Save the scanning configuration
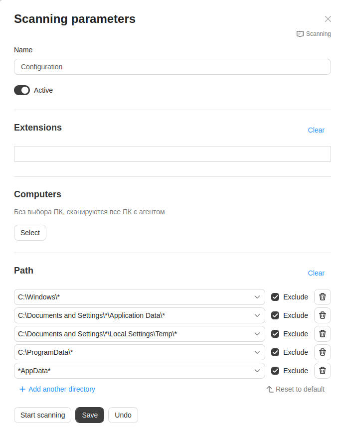 point(90,415)
